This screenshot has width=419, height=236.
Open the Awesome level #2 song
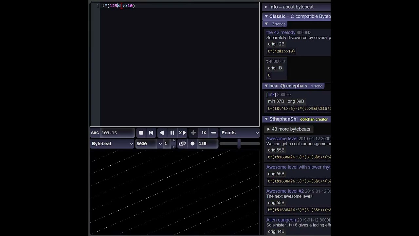(x=285, y=191)
